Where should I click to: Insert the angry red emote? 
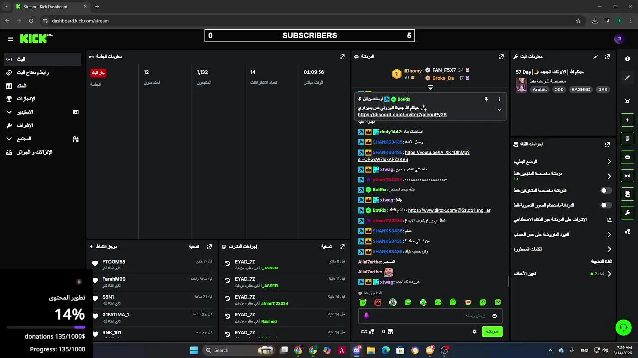tap(378, 302)
